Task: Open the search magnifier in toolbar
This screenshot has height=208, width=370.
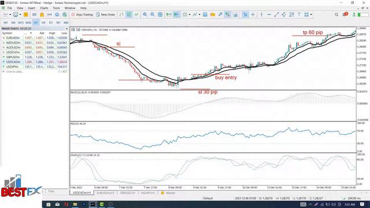Action: (x=336, y=14)
